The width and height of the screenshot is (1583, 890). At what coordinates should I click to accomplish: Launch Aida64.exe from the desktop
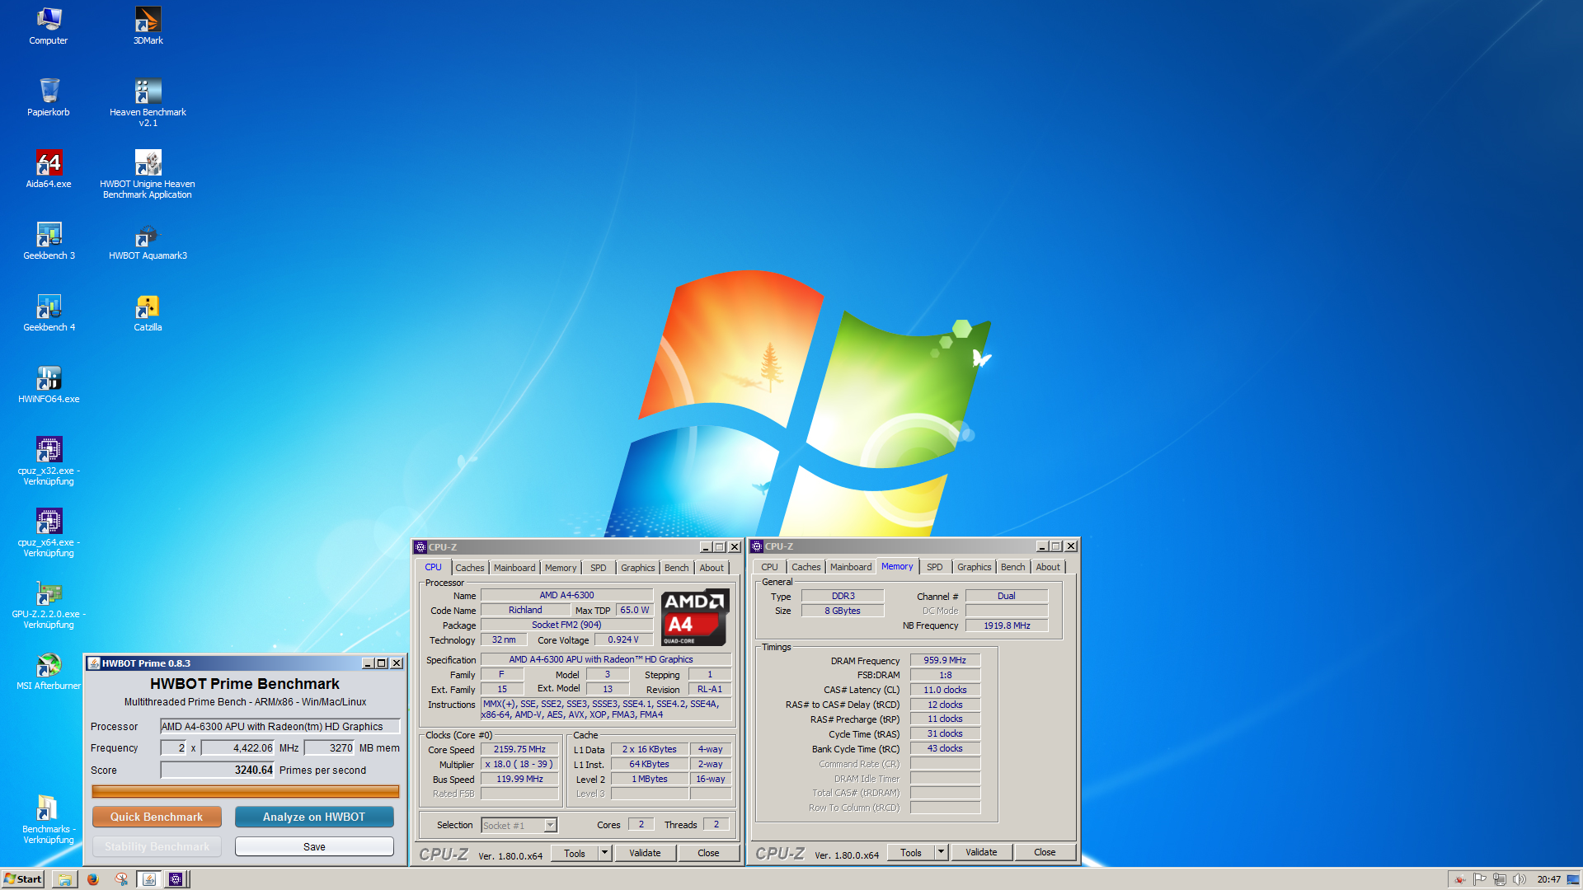click(x=49, y=169)
